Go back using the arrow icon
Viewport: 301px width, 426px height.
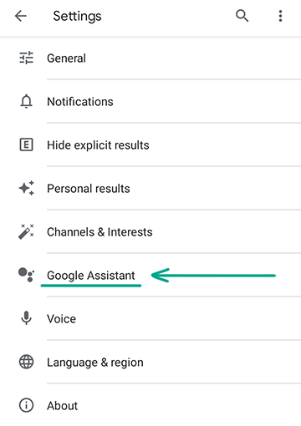pyautogui.click(x=21, y=16)
